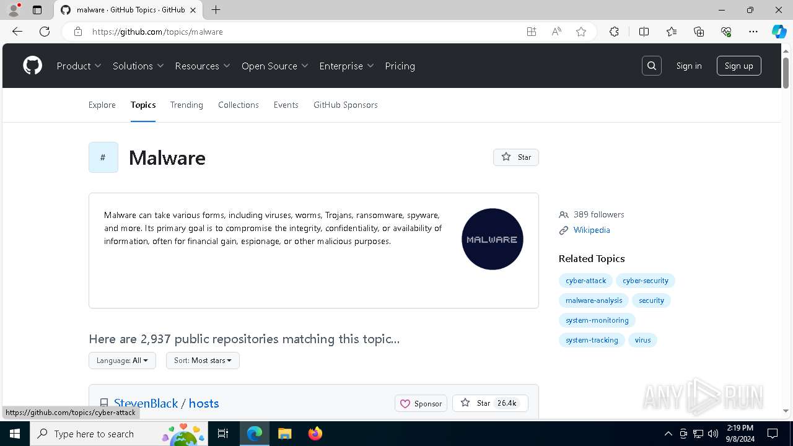
Task: Click the GitHub logo in header
Action: point(32,66)
